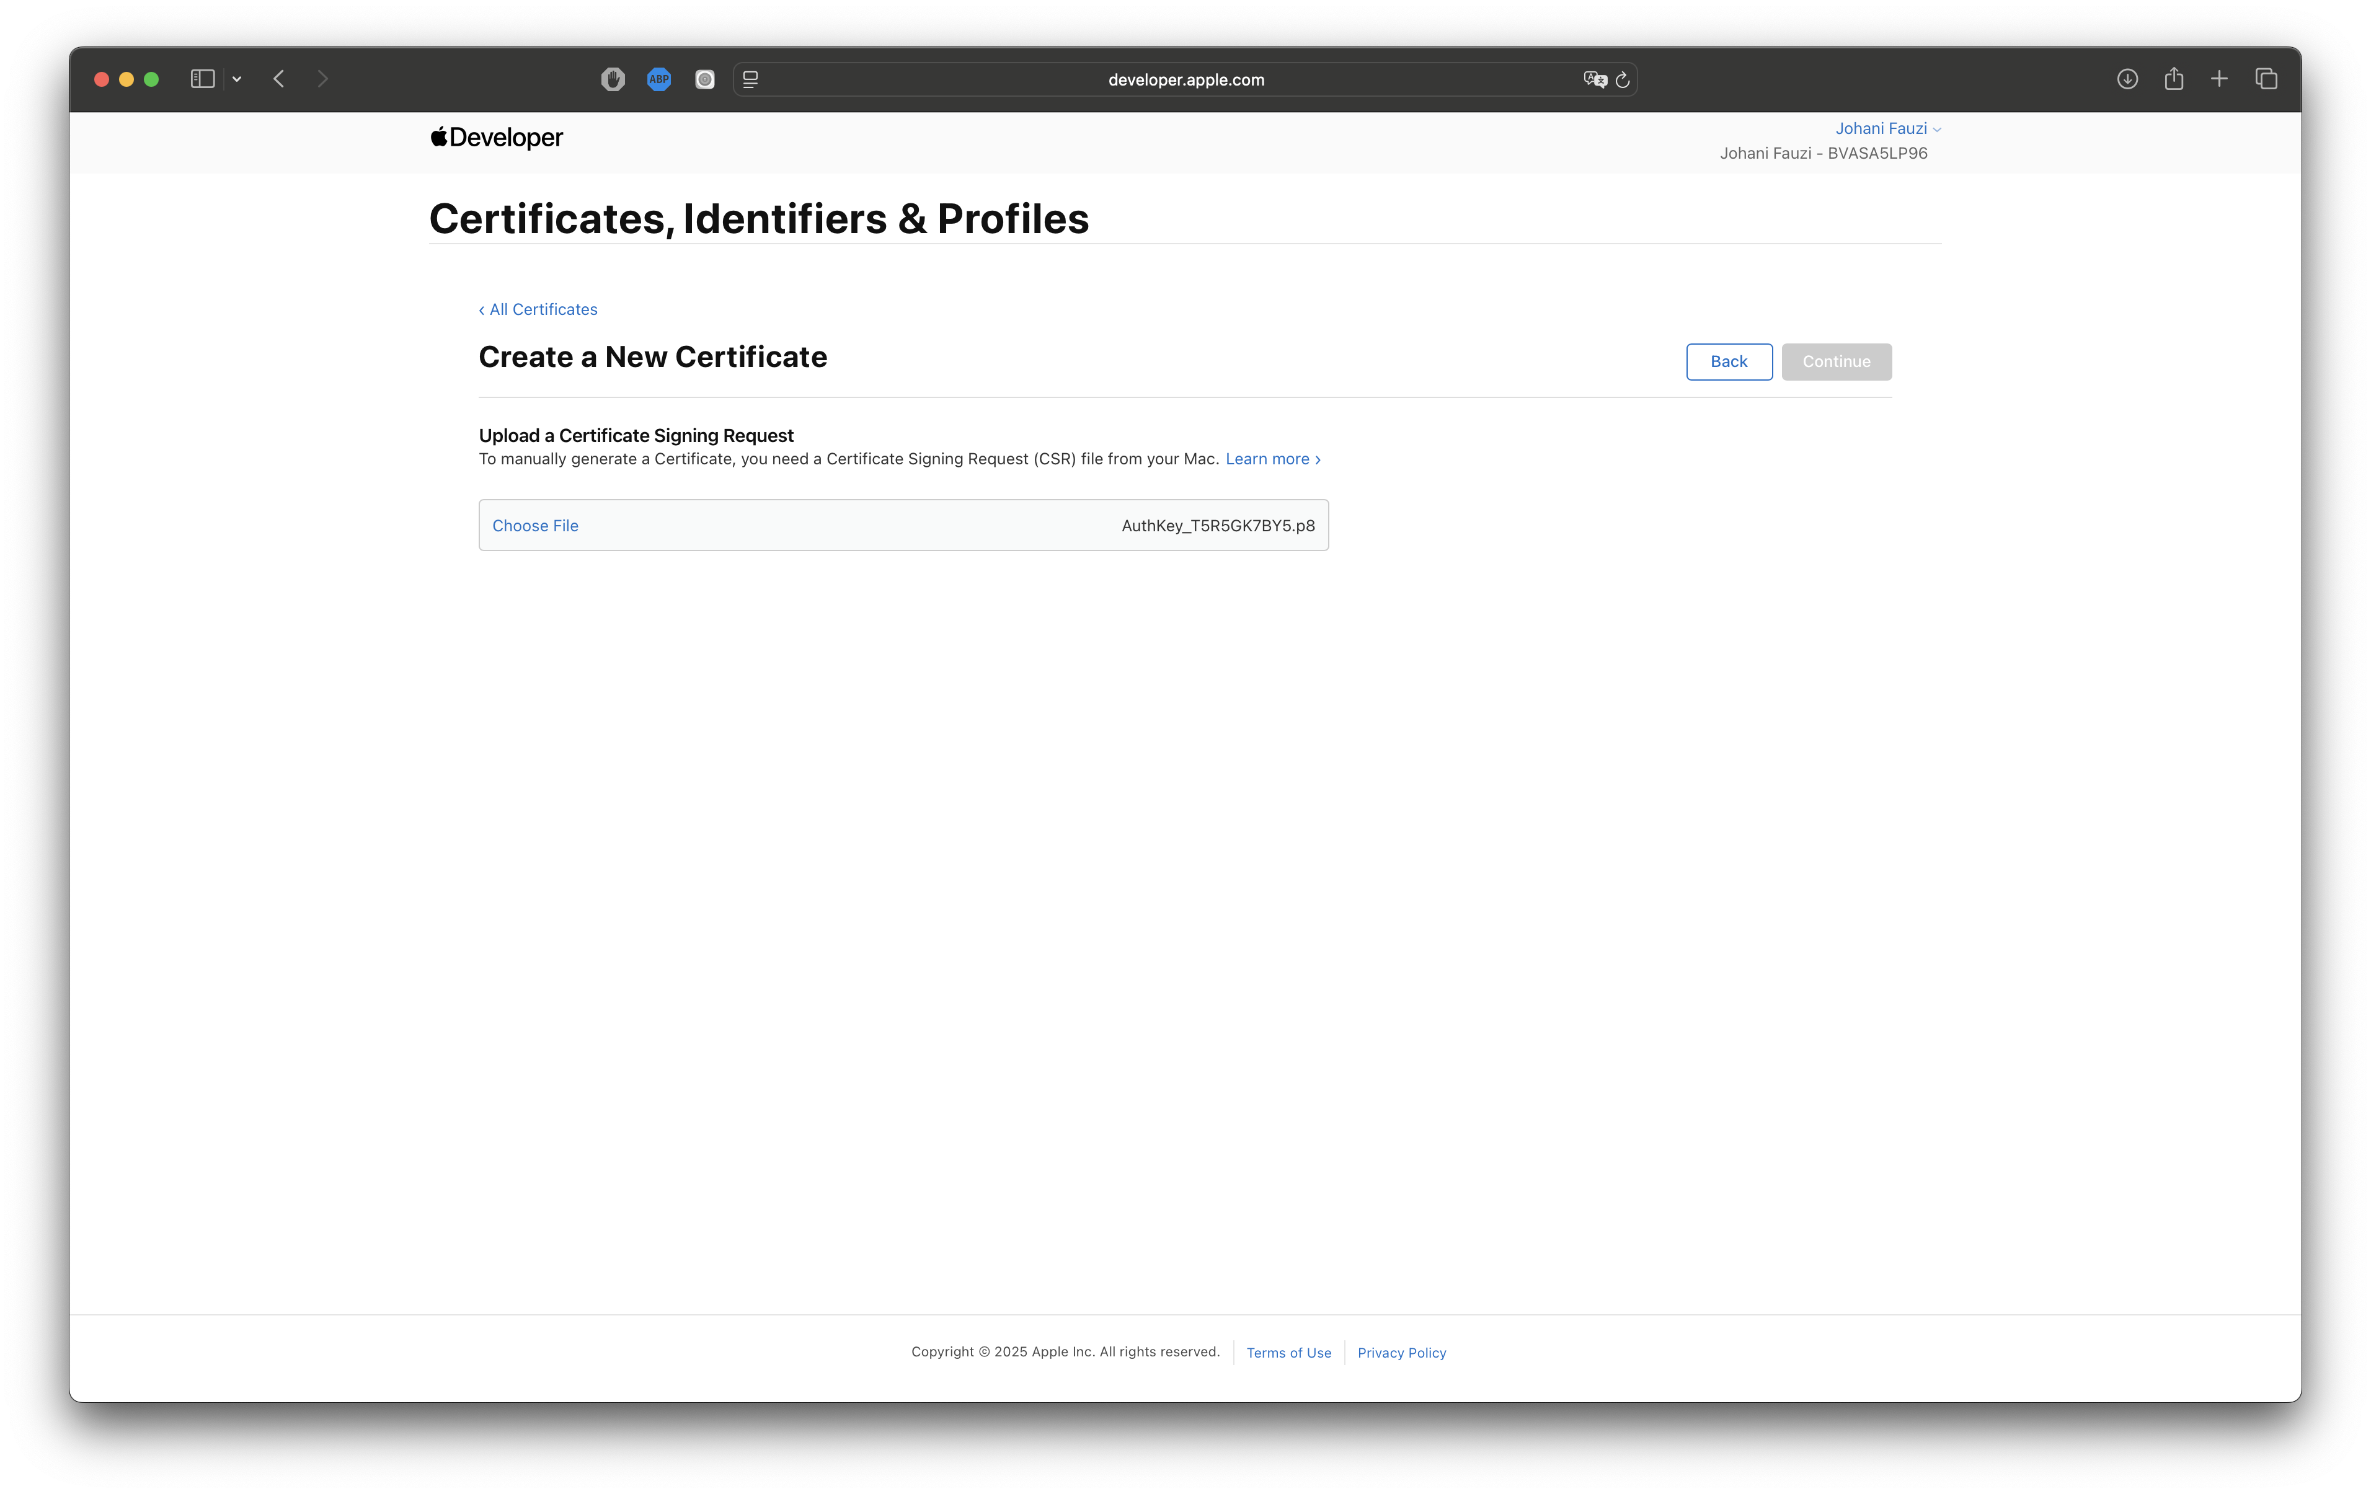Open the ABP adblocker extension icon
Image resolution: width=2371 pixels, height=1494 pixels.
(x=658, y=80)
